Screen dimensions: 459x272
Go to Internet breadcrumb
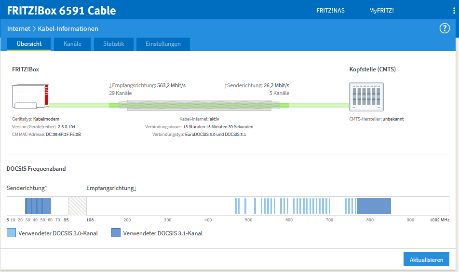coord(19,28)
